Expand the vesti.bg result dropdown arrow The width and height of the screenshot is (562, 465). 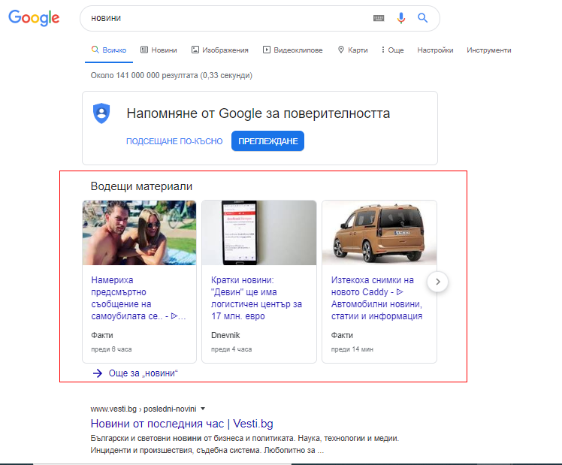coord(203,409)
